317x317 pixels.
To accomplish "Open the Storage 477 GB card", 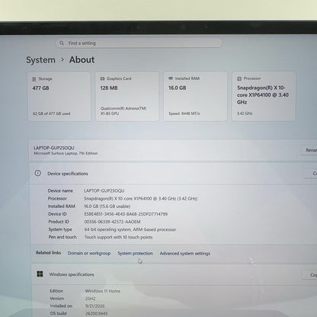I will (x=59, y=96).
